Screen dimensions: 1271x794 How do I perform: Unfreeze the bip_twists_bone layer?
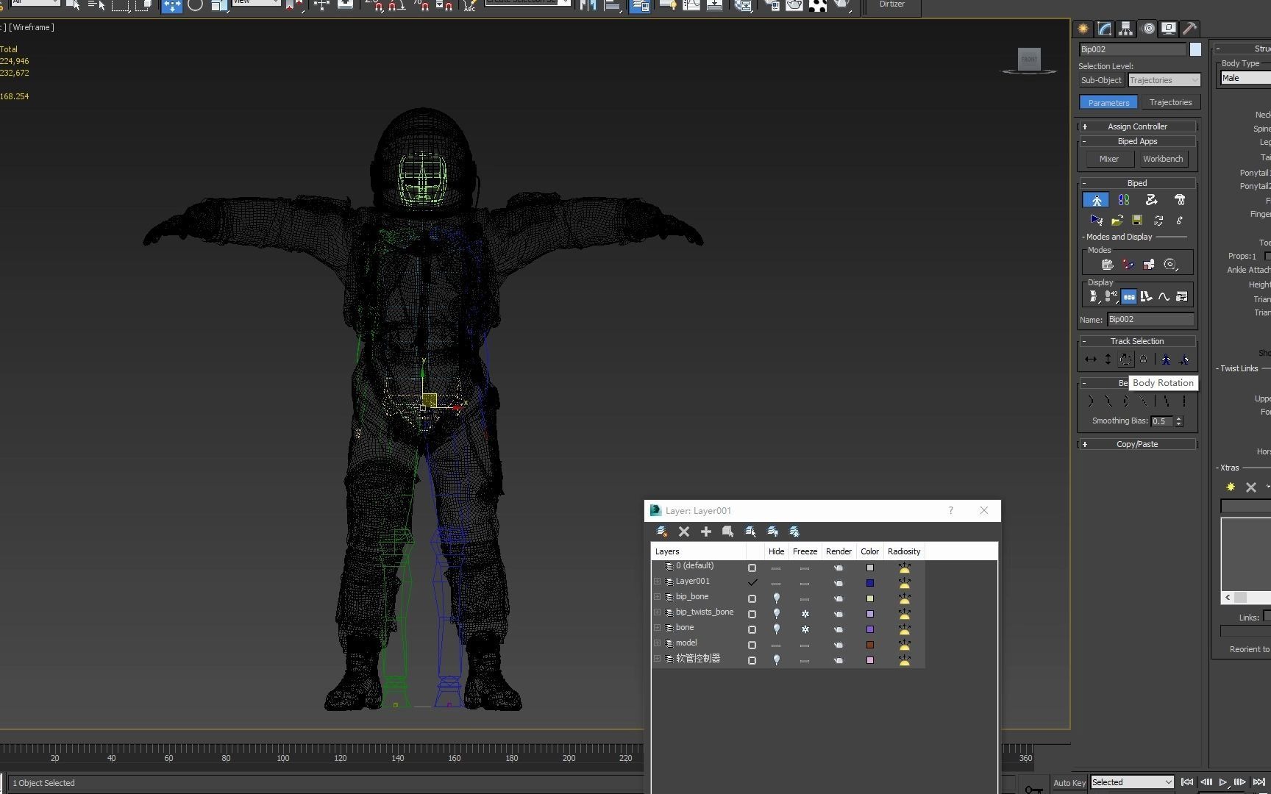(x=805, y=614)
